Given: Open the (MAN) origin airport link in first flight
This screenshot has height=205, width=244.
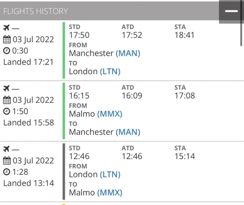Looking at the screenshot, I should tap(128, 53).
